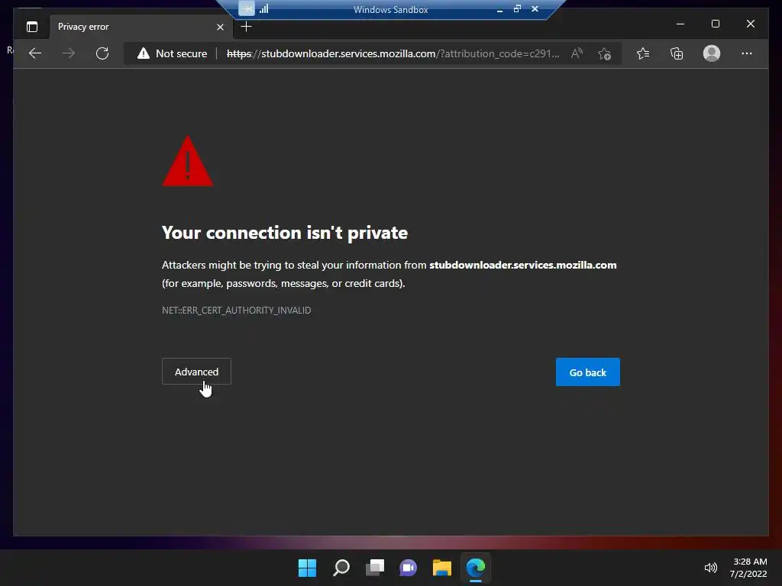Image resolution: width=782 pixels, height=586 pixels.
Task: Add page to favorites star icon
Action: pyautogui.click(x=605, y=53)
